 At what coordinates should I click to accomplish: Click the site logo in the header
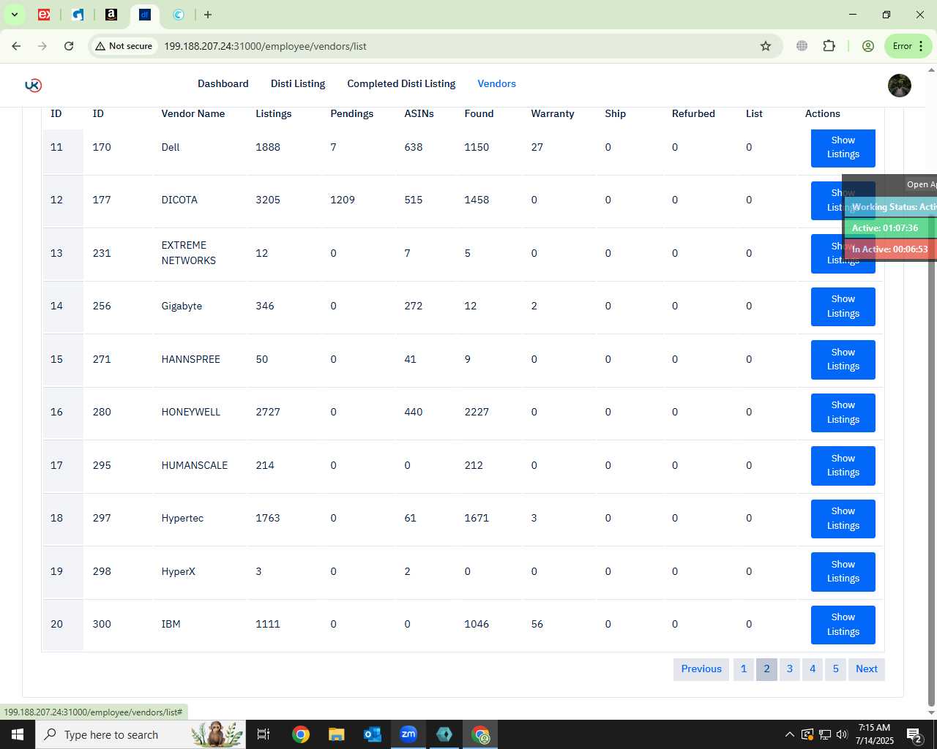coord(33,85)
